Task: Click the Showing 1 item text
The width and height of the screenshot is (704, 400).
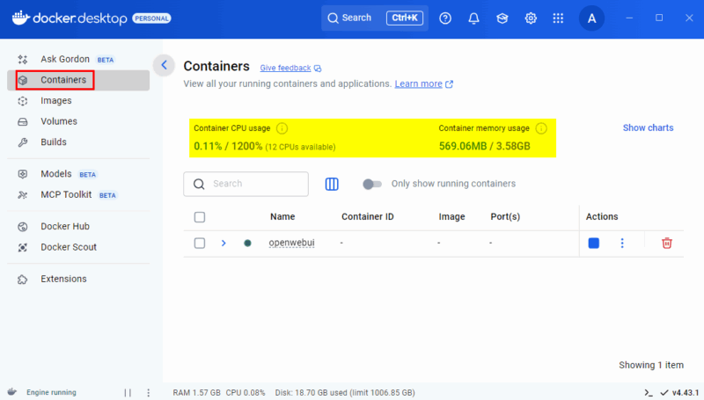Action: point(651,365)
